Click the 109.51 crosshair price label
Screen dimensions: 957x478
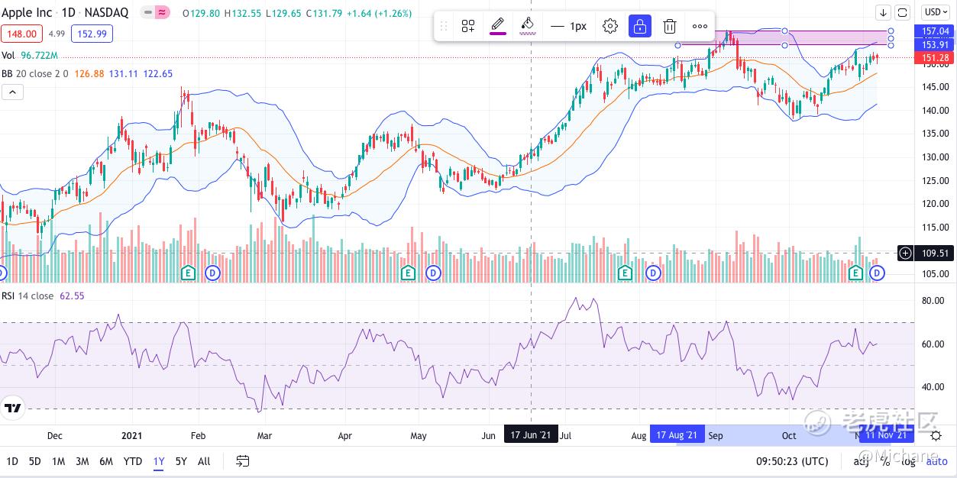pyautogui.click(x=935, y=253)
